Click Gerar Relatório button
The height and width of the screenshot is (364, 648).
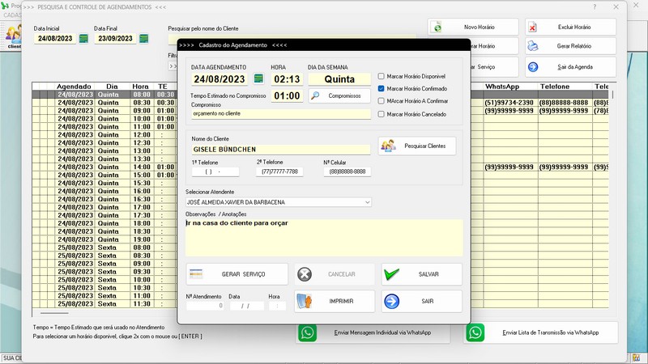[571, 46]
